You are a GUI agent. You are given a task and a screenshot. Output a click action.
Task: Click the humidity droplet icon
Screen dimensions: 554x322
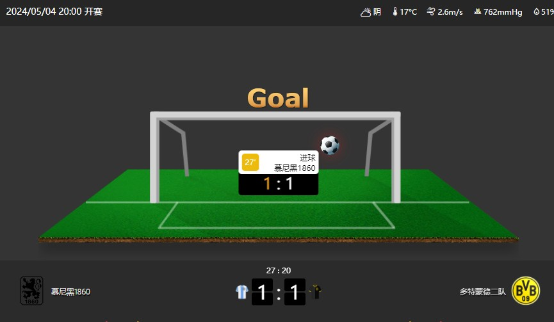pyautogui.click(x=536, y=12)
